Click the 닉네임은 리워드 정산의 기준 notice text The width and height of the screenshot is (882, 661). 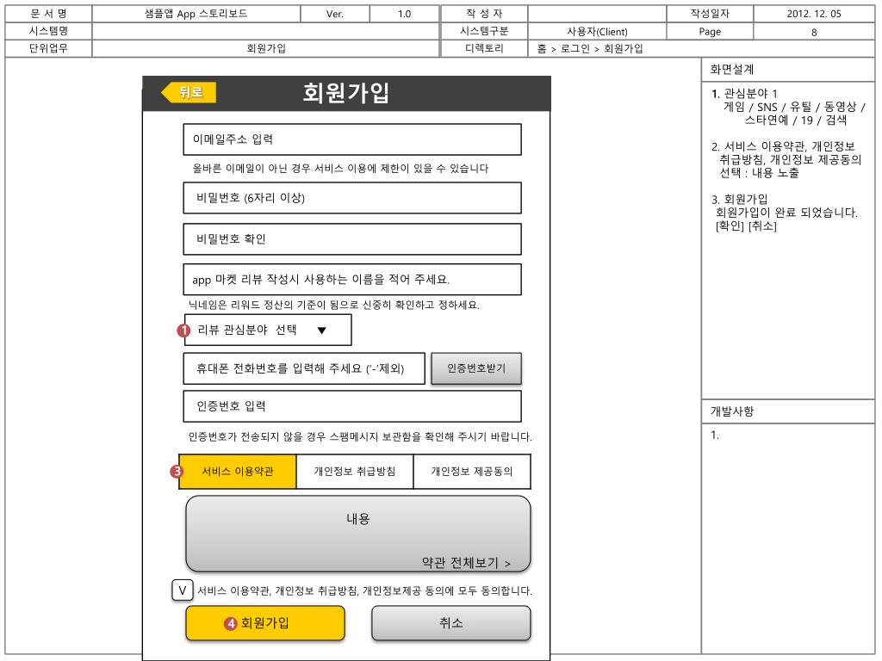click(x=333, y=306)
